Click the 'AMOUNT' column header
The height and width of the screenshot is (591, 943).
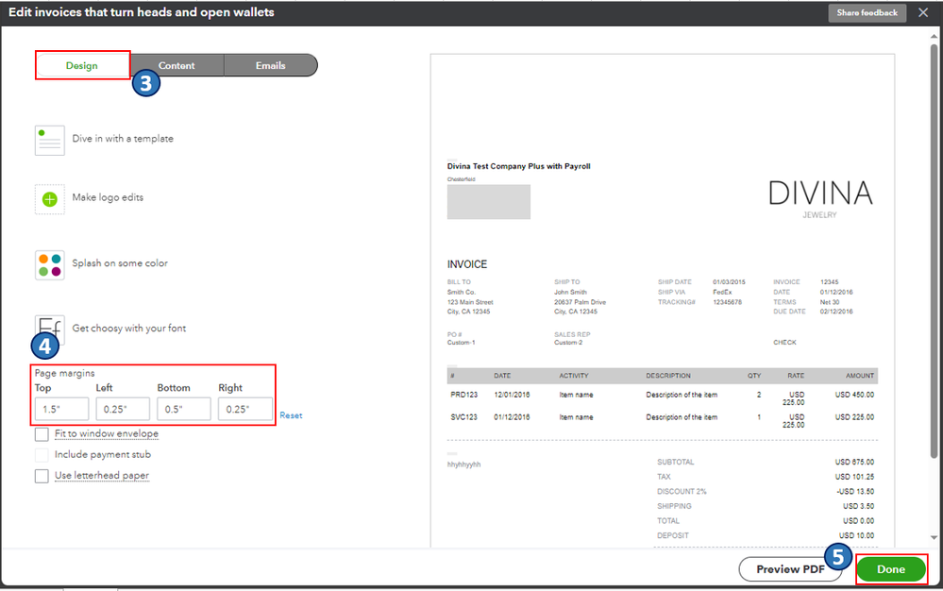859,376
